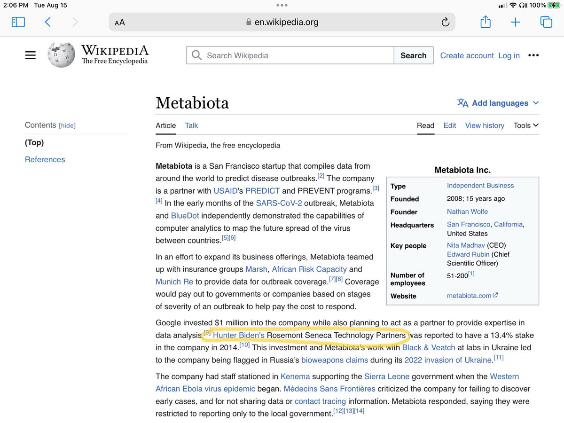
Task: Click citation [1] beside 51-200 employees
Action: tap(471, 273)
